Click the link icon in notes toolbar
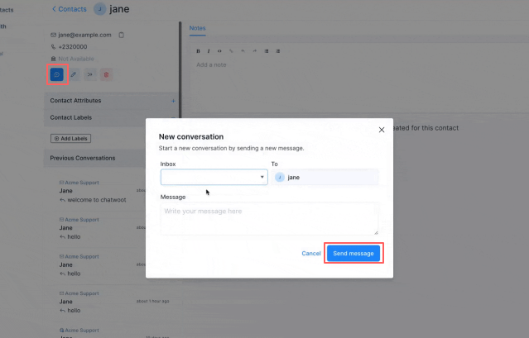529x338 pixels. click(231, 51)
